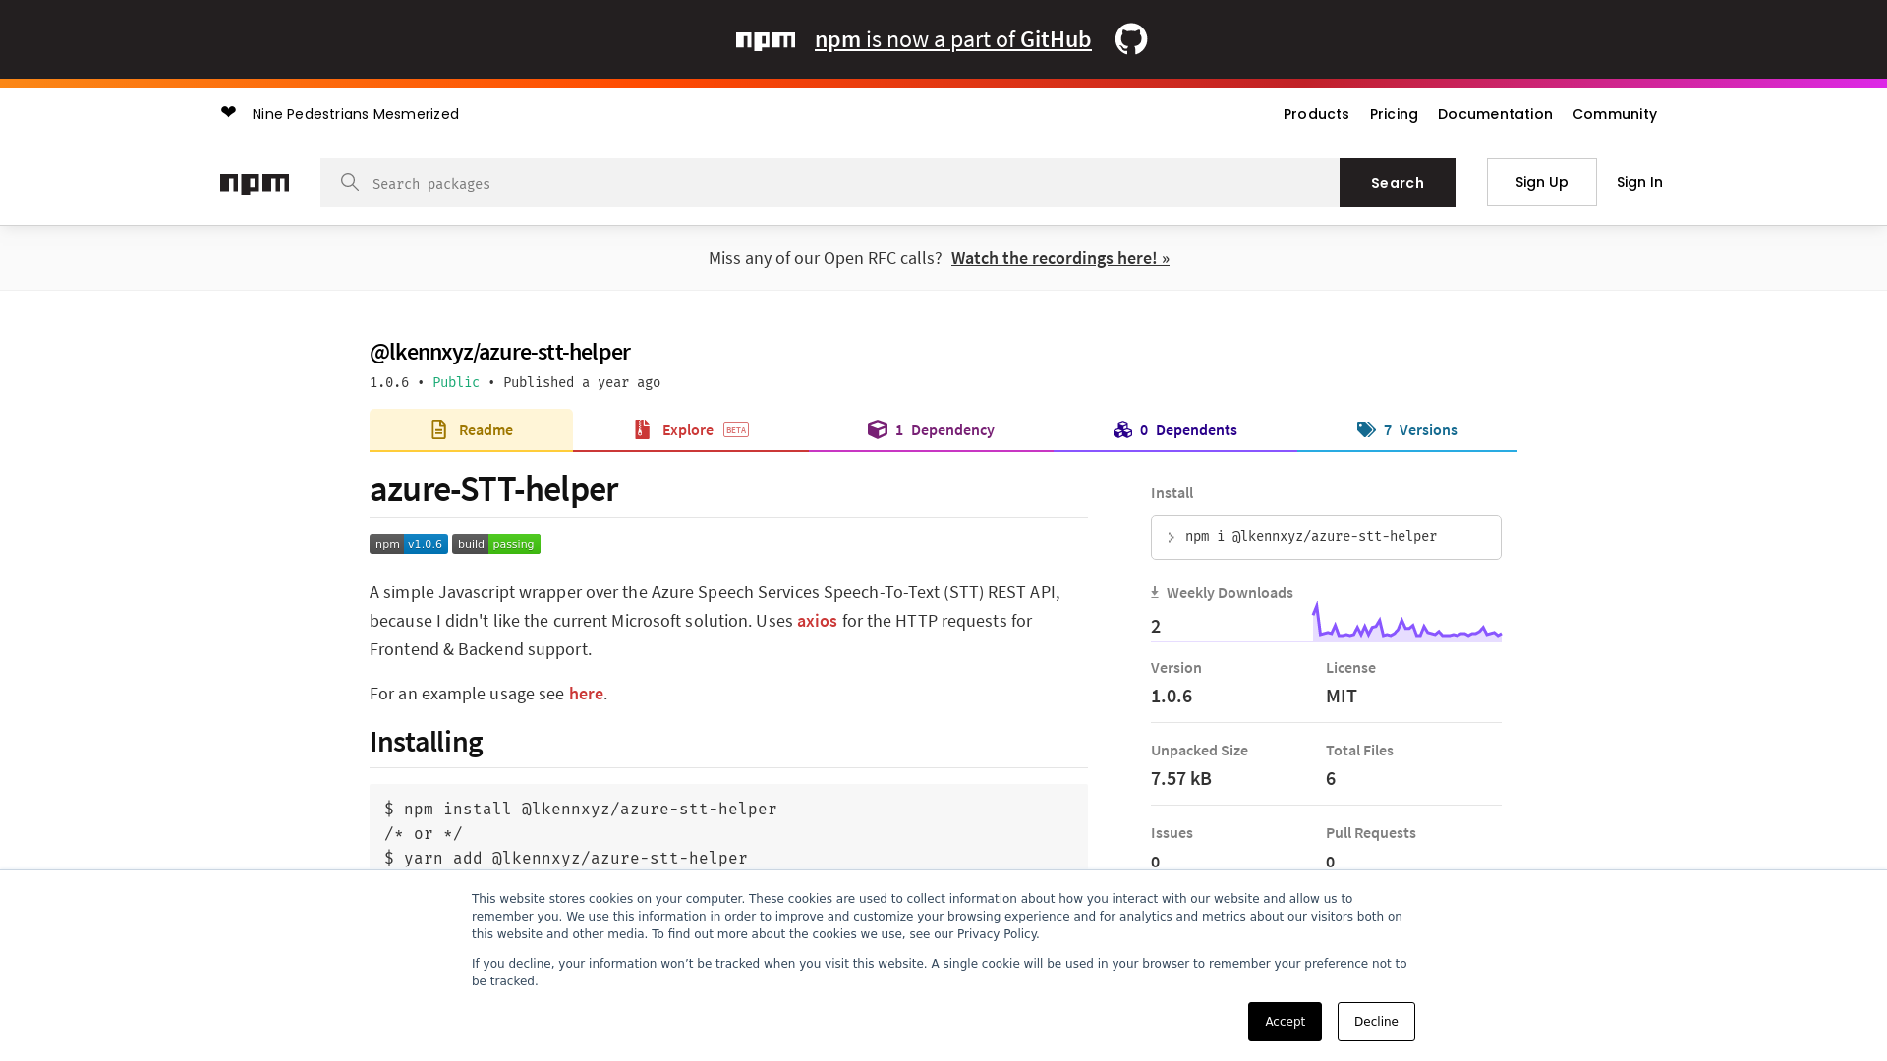Click the build passing badge
Screen dimensions: 1887x1061
(x=496, y=544)
